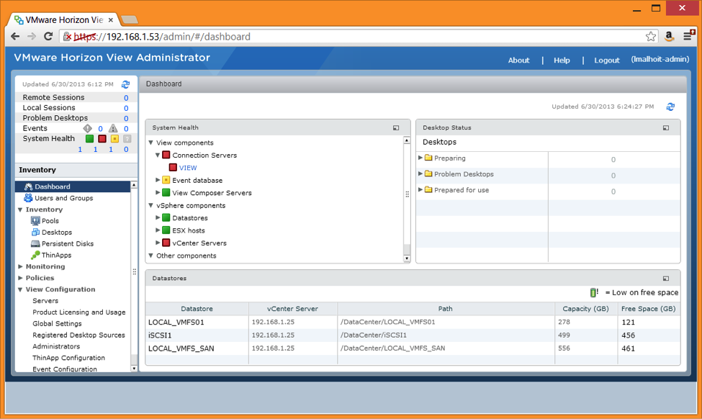Click the vCenter Servers red status icon
Image resolution: width=702 pixels, height=419 pixels.
pos(166,243)
